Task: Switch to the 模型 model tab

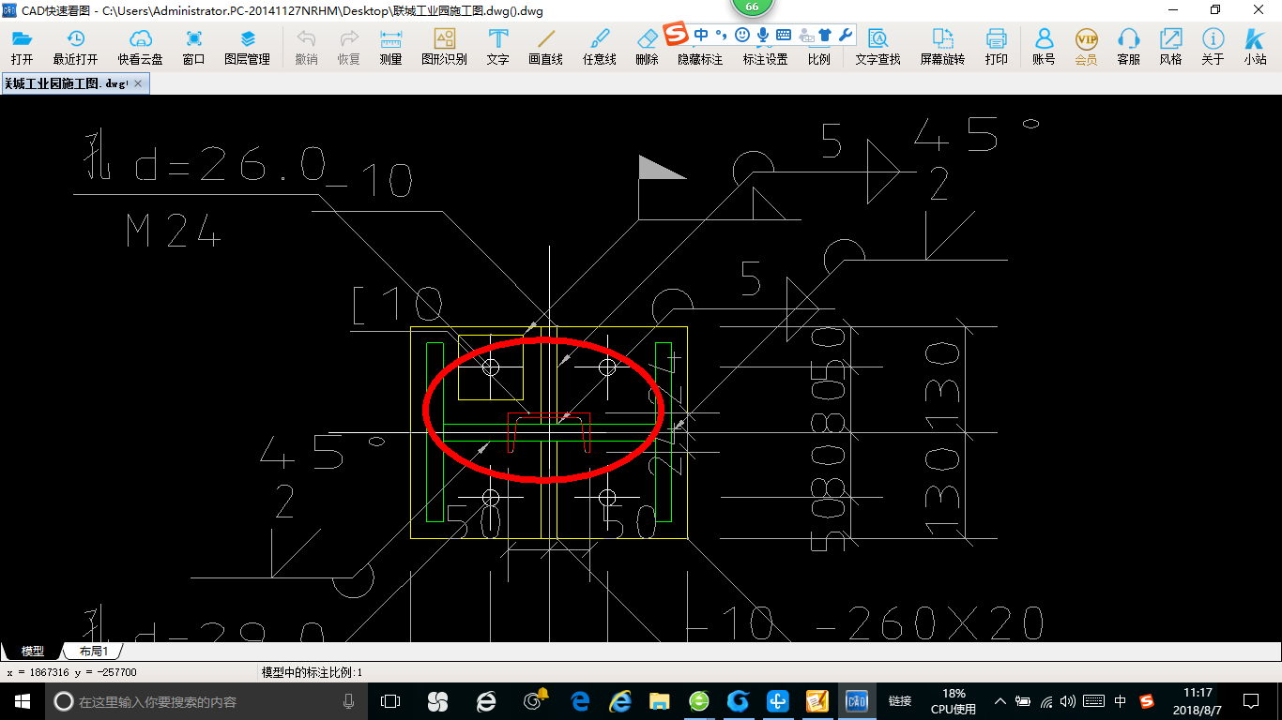Action: 32,651
